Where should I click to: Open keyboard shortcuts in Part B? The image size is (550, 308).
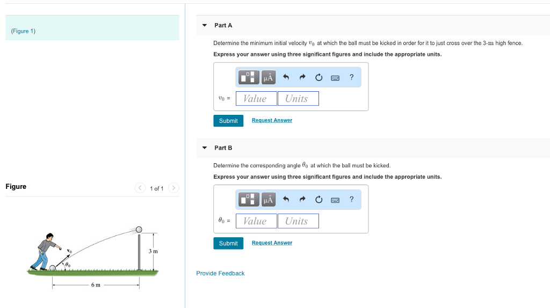(335, 200)
